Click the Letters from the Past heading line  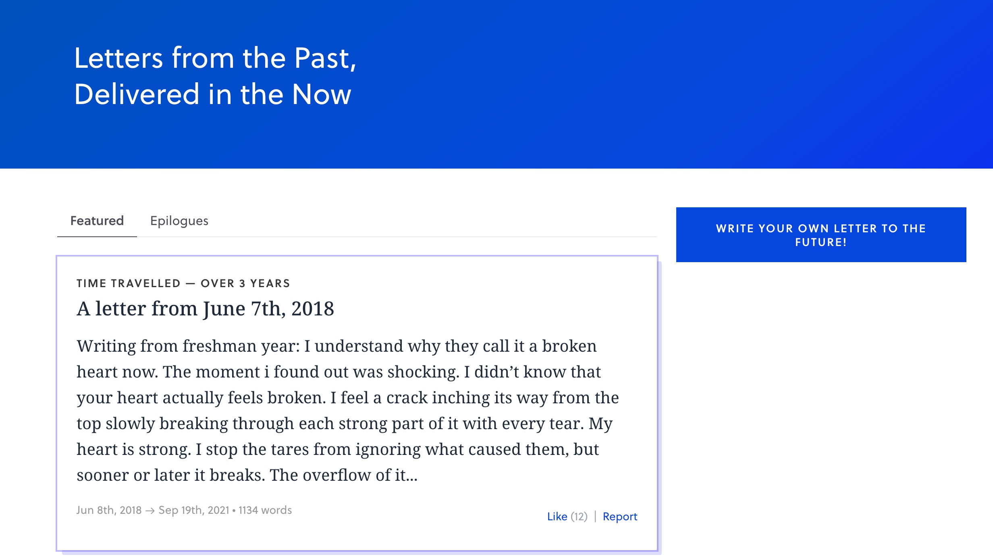tap(215, 58)
